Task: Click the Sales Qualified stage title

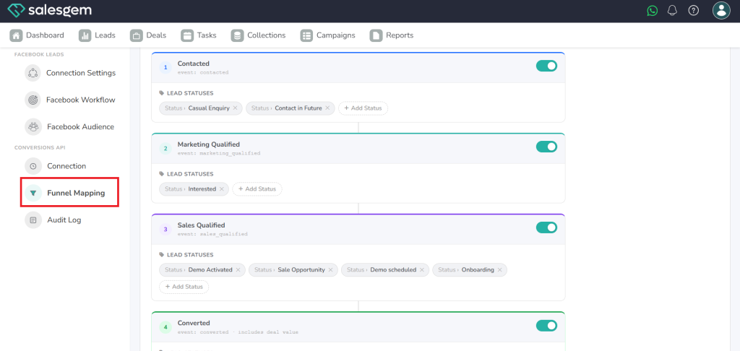Action: [x=201, y=225]
